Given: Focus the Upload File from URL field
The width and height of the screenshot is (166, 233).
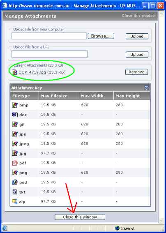Looking at the screenshot, I should (x=49, y=54).
